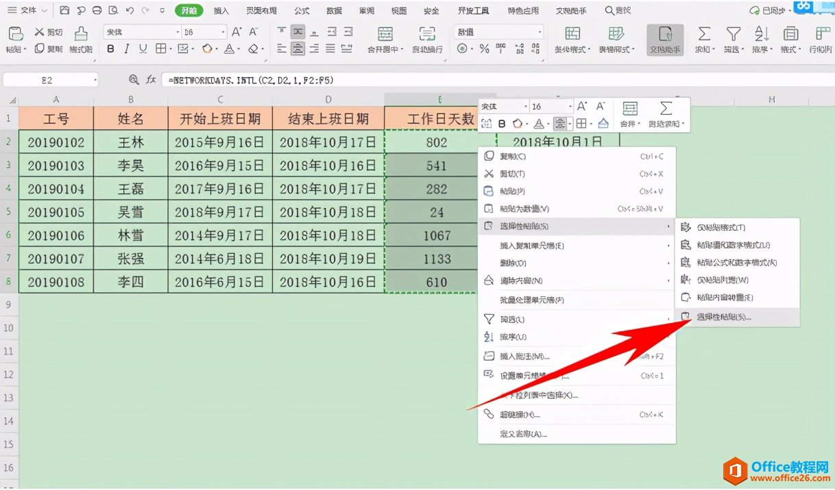
Task: Decrease font size with the small A icon
Action: pyautogui.click(x=254, y=32)
